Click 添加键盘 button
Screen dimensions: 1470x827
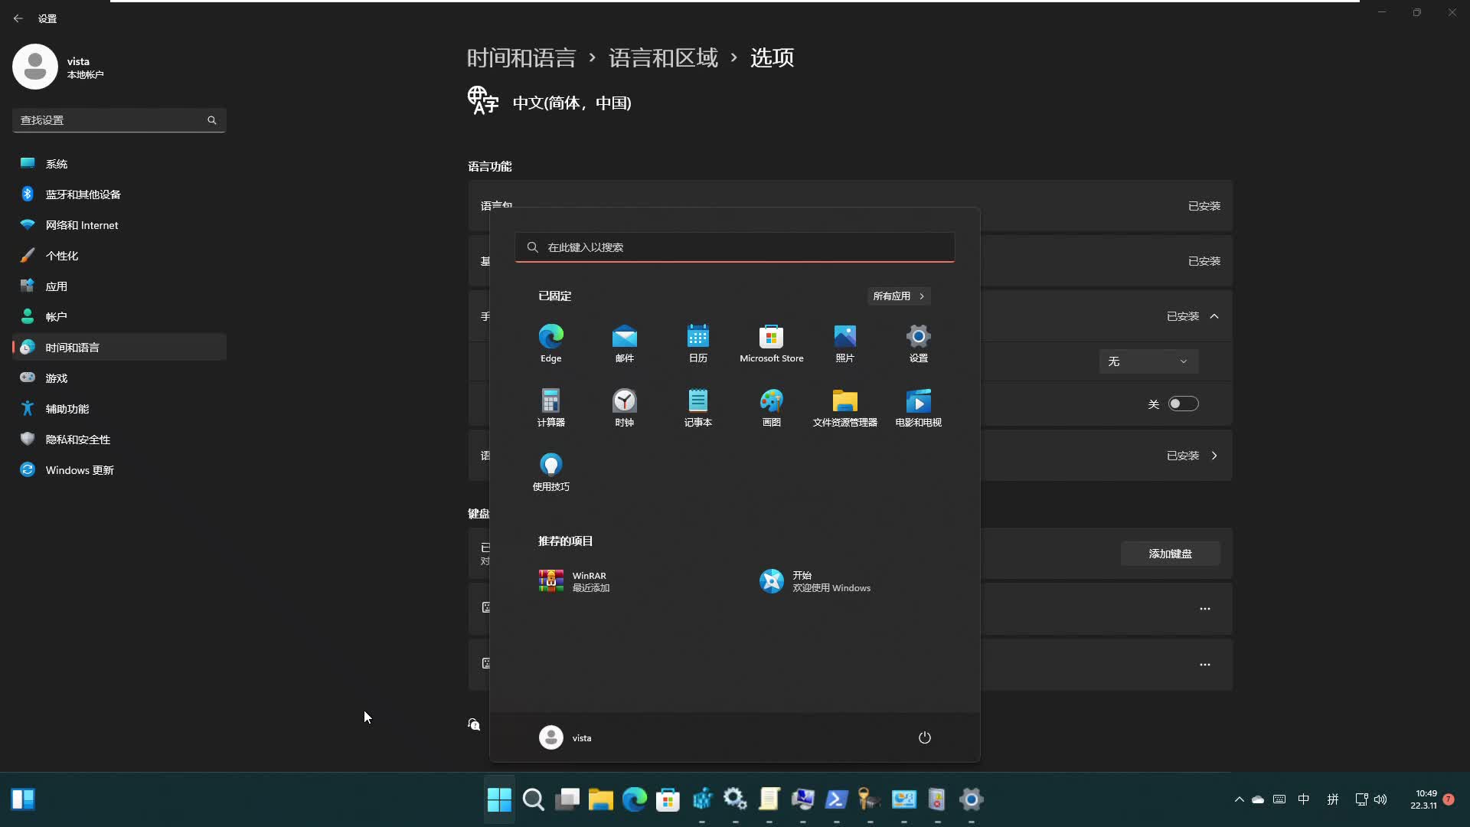tap(1170, 554)
